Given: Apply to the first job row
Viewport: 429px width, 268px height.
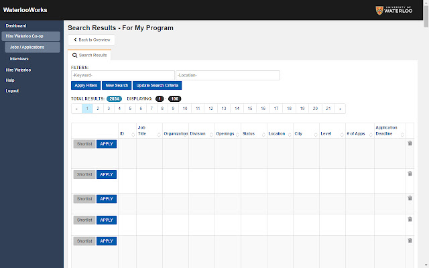Looking at the screenshot, I should click(x=107, y=144).
